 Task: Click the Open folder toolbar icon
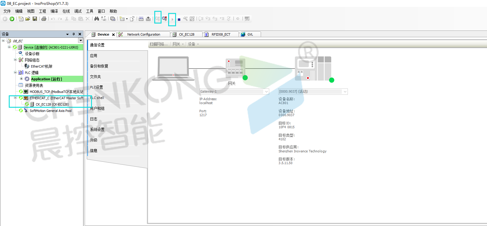click(x=28, y=19)
